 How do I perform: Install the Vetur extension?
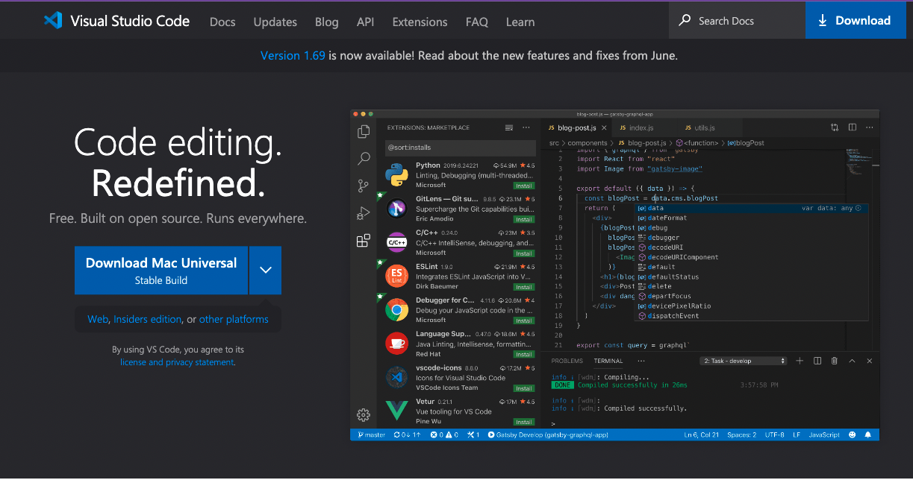[524, 422]
